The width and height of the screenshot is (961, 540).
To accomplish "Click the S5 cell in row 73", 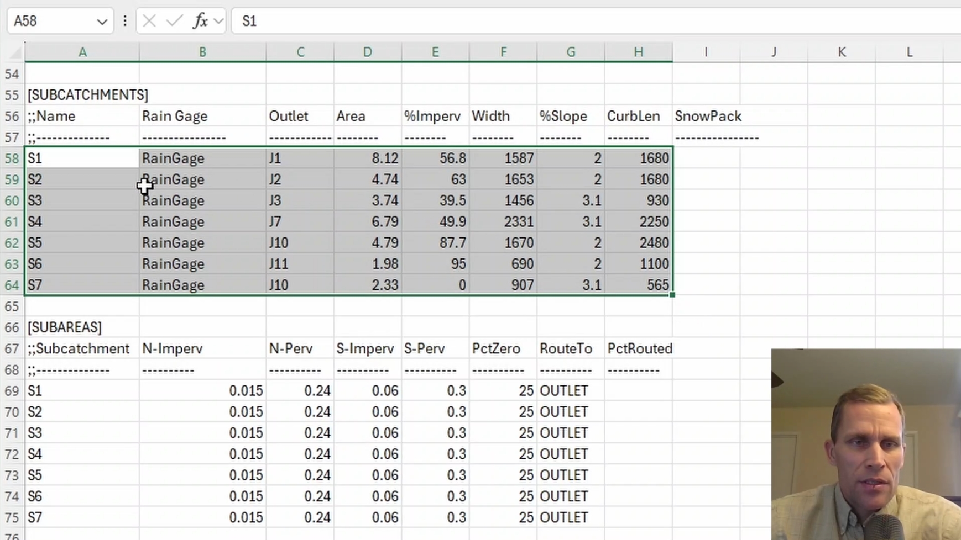I will [82, 475].
